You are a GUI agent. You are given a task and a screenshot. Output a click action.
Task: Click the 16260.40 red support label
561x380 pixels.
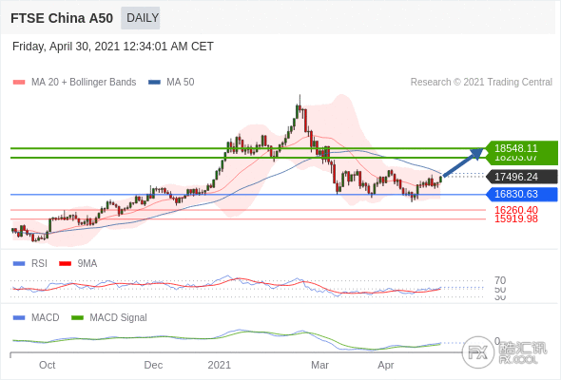tap(516, 210)
